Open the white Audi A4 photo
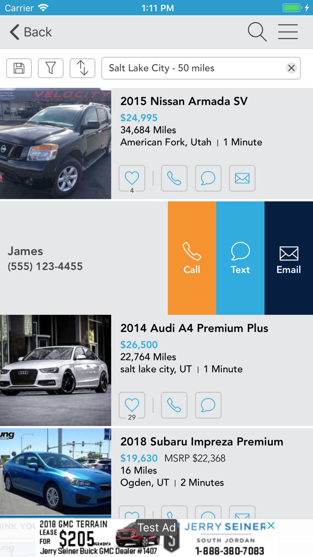This screenshot has height=557, width=313. pos(55,370)
